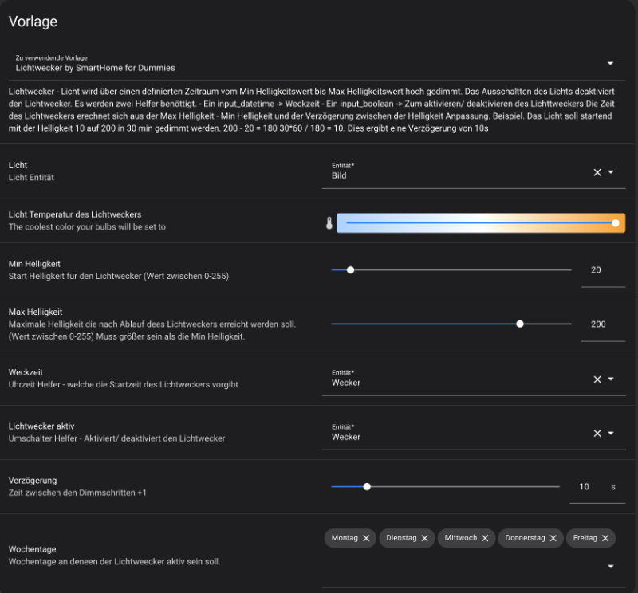Screen dimensions: 638x593
Task: Expand the Wochentage selection dropdown
Action: [x=611, y=567]
